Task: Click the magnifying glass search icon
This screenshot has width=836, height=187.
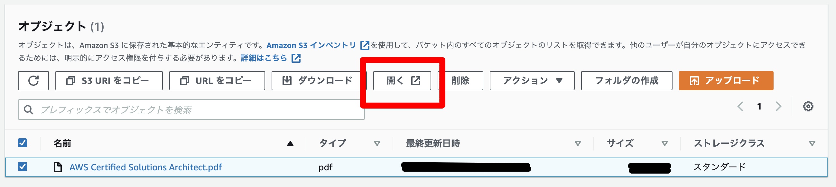Action: click(29, 109)
